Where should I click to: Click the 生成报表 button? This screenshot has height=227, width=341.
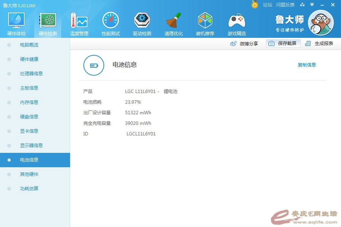319,44
